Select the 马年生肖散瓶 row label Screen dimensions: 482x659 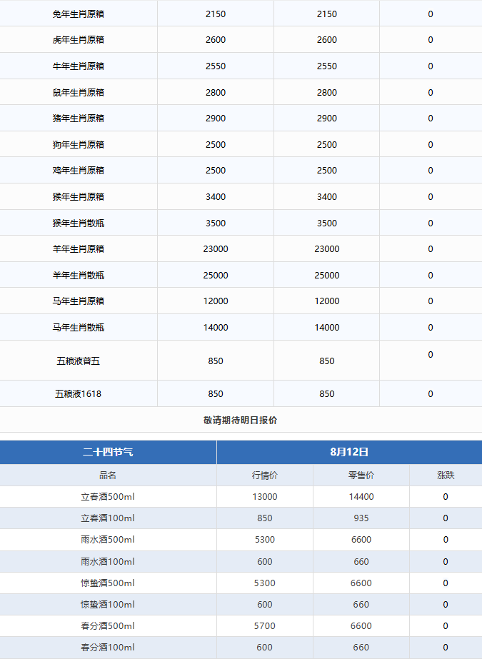pos(79,328)
